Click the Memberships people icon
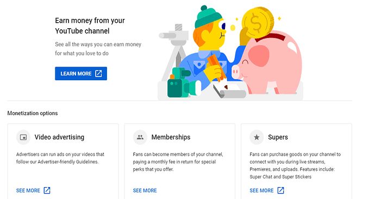The image size is (375, 199). click(140, 137)
